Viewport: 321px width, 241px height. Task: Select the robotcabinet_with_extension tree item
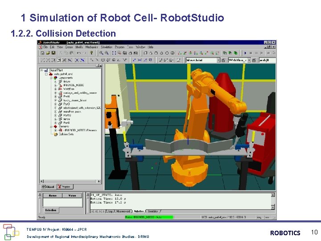[82, 108]
